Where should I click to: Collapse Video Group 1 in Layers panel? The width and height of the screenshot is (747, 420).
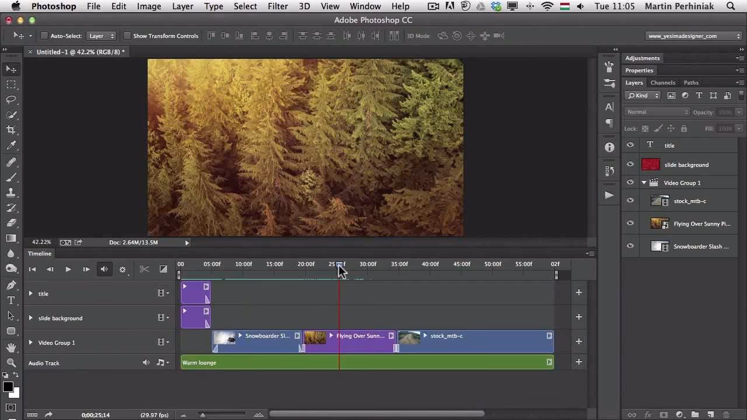(644, 183)
